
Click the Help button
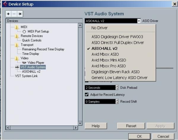click(x=96, y=126)
